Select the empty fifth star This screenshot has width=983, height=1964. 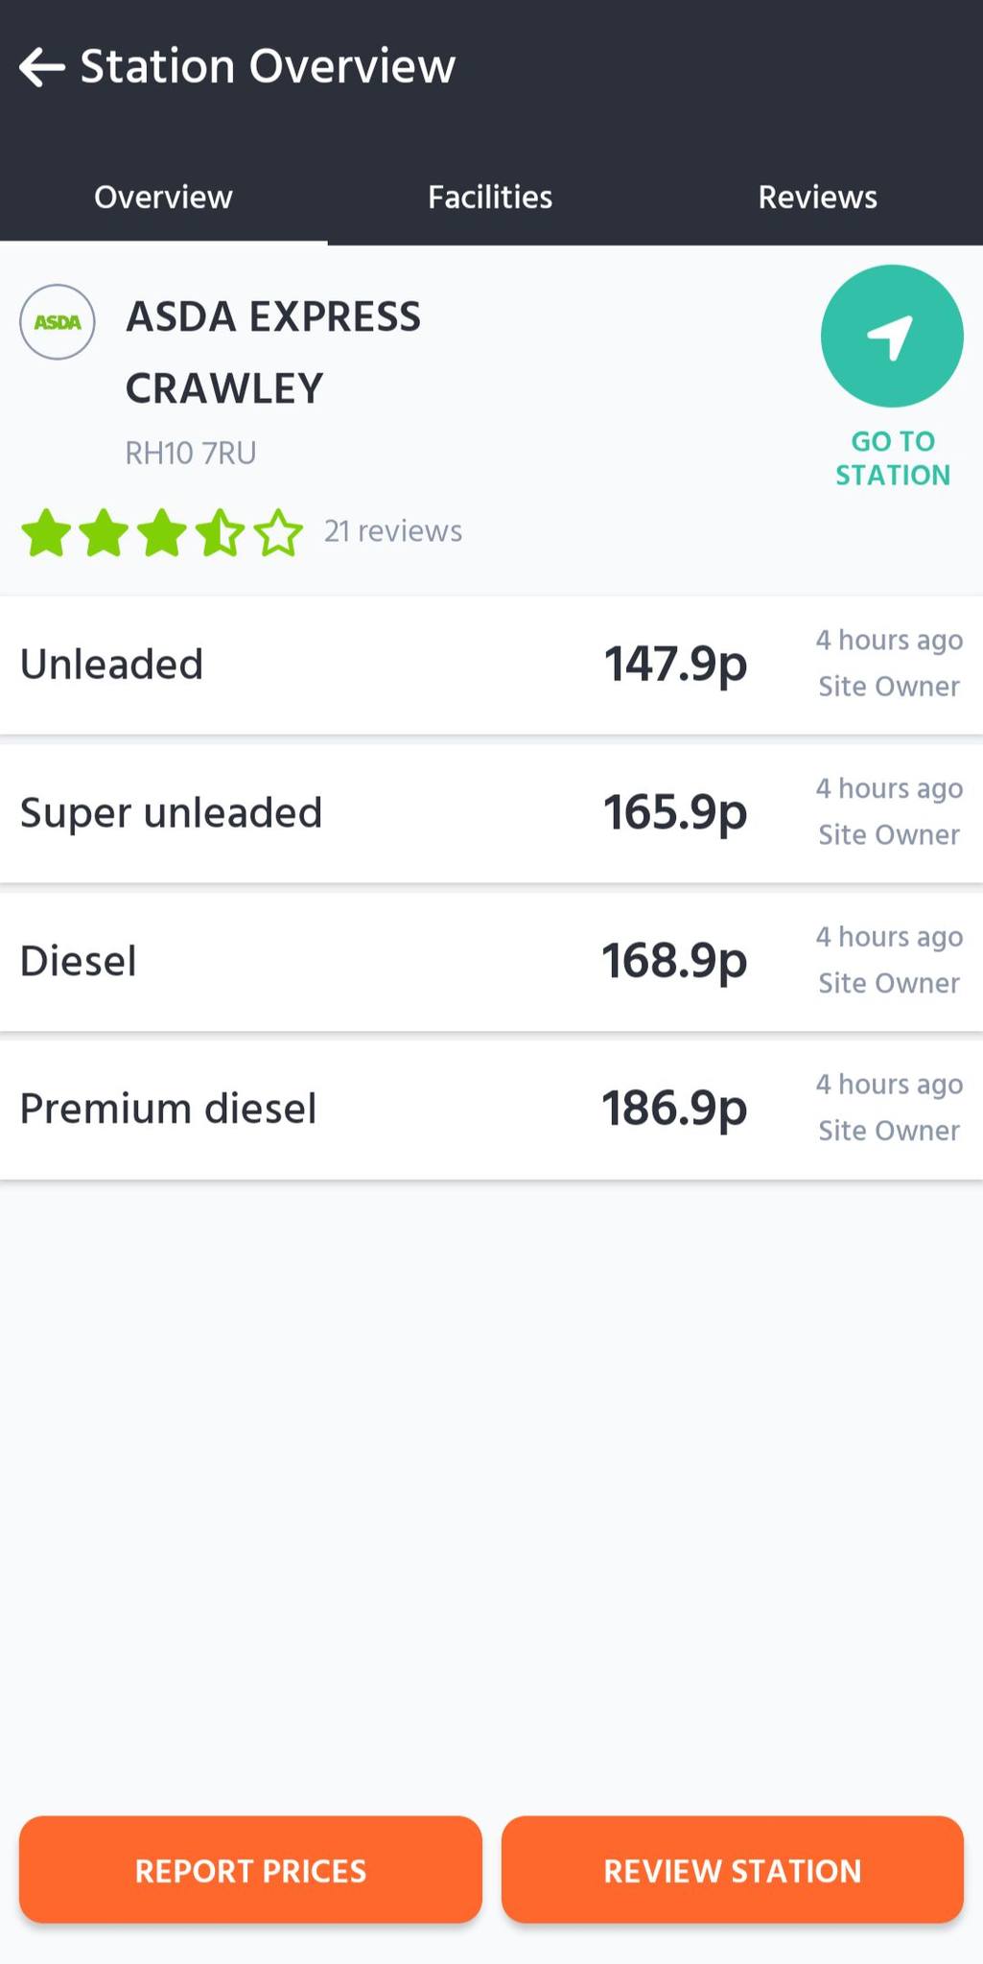click(278, 532)
